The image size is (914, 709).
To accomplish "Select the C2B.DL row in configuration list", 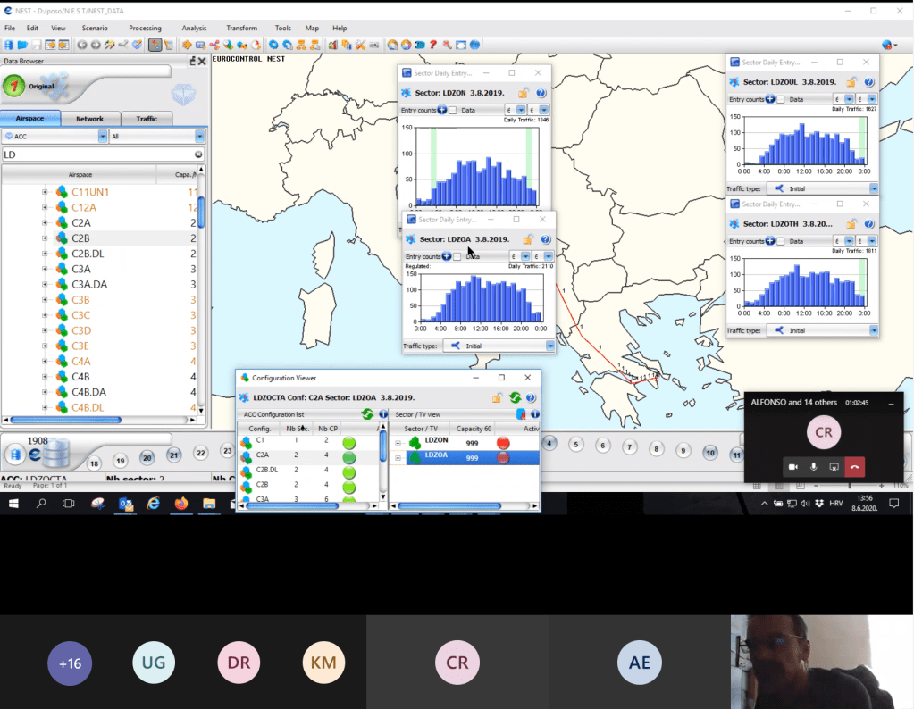I will [266, 470].
